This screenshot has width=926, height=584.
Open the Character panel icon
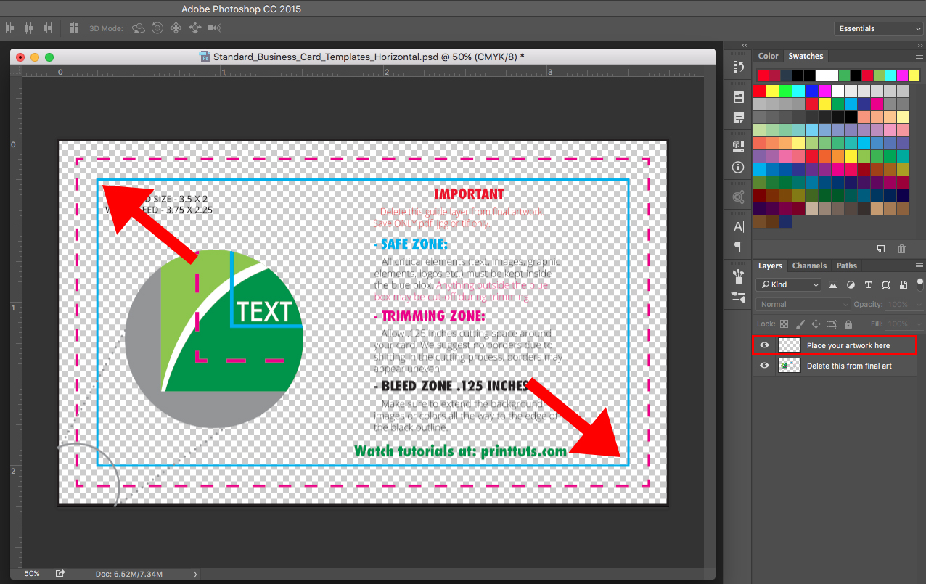coord(739,226)
